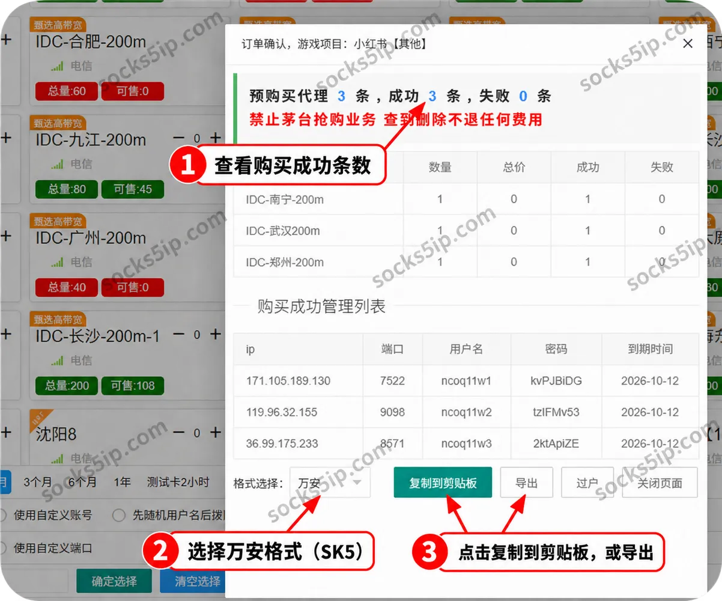Click the 可售:45 badge on IDC-九江-200m
This screenshot has width=722, height=601.
coord(133,189)
